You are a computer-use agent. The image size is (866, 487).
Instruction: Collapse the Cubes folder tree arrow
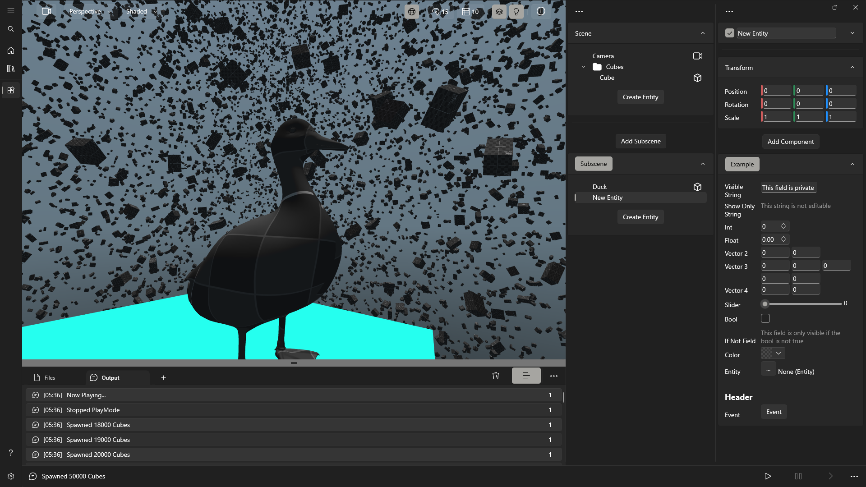pyautogui.click(x=584, y=67)
